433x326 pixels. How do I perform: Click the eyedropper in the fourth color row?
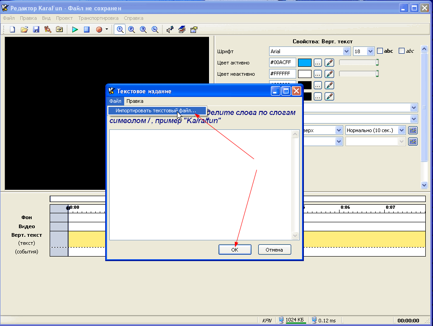(x=330, y=97)
